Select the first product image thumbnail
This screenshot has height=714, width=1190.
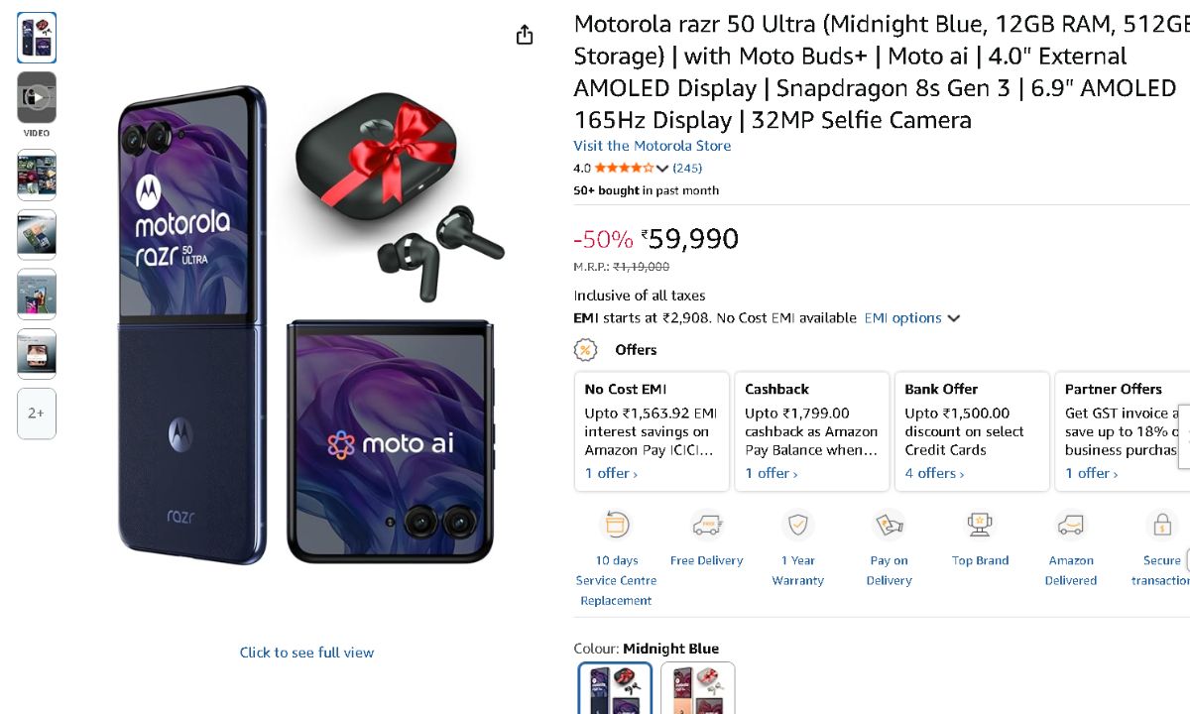click(37, 38)
